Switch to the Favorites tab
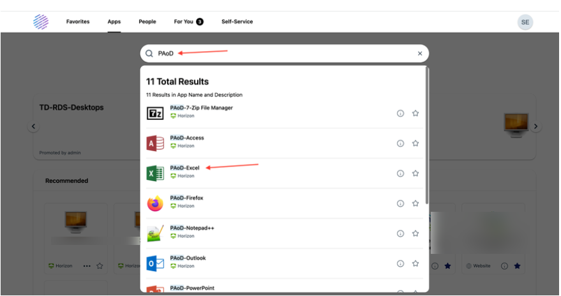This screenshot has width=561, height=296. 78,22
